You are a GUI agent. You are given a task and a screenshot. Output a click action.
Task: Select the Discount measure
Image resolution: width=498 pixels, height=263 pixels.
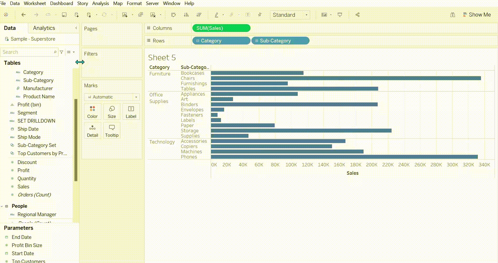(27, 162)
